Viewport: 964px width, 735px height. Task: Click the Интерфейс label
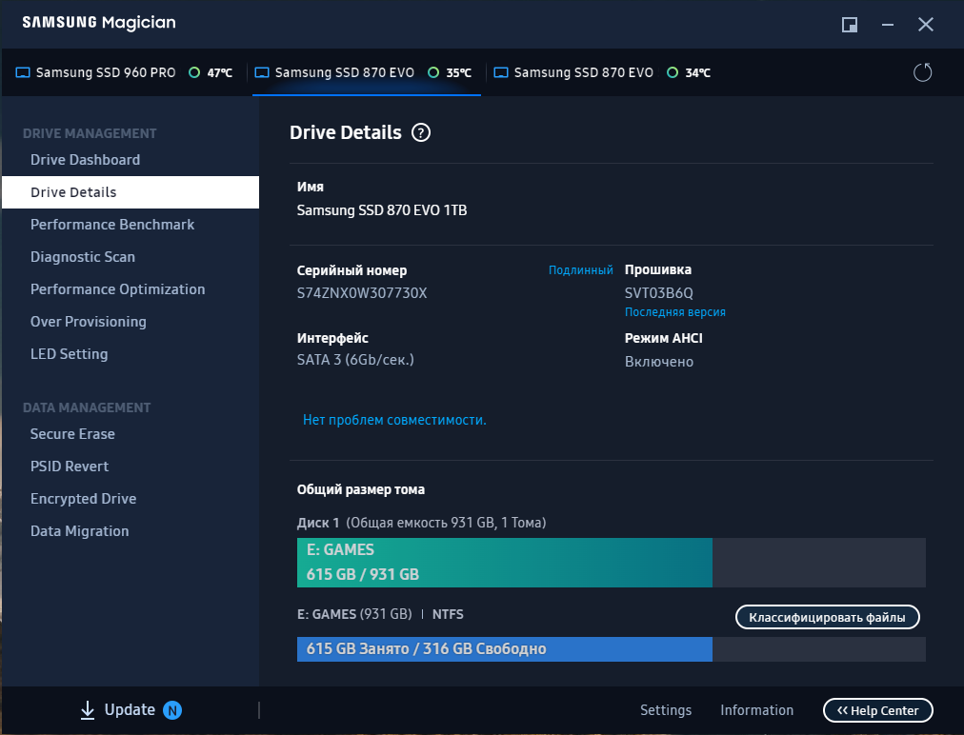coord(332,338)
